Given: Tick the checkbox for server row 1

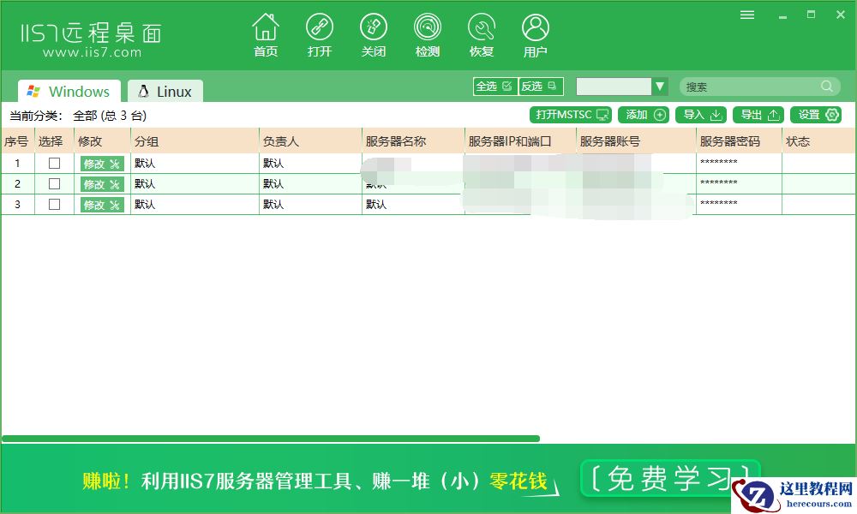Looking at the screenshot, I should [x=54, y=163].
